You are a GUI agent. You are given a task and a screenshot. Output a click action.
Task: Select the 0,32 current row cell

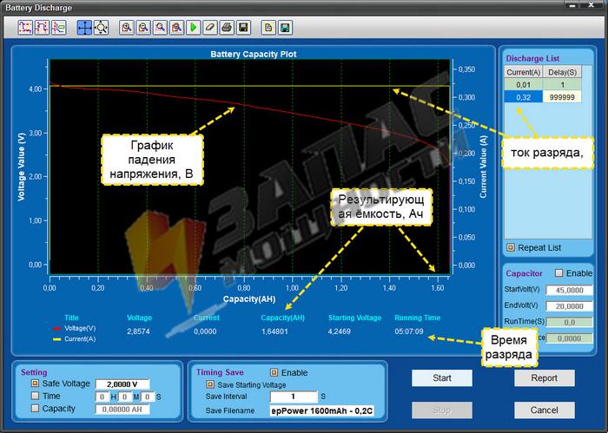coord(524,97)
